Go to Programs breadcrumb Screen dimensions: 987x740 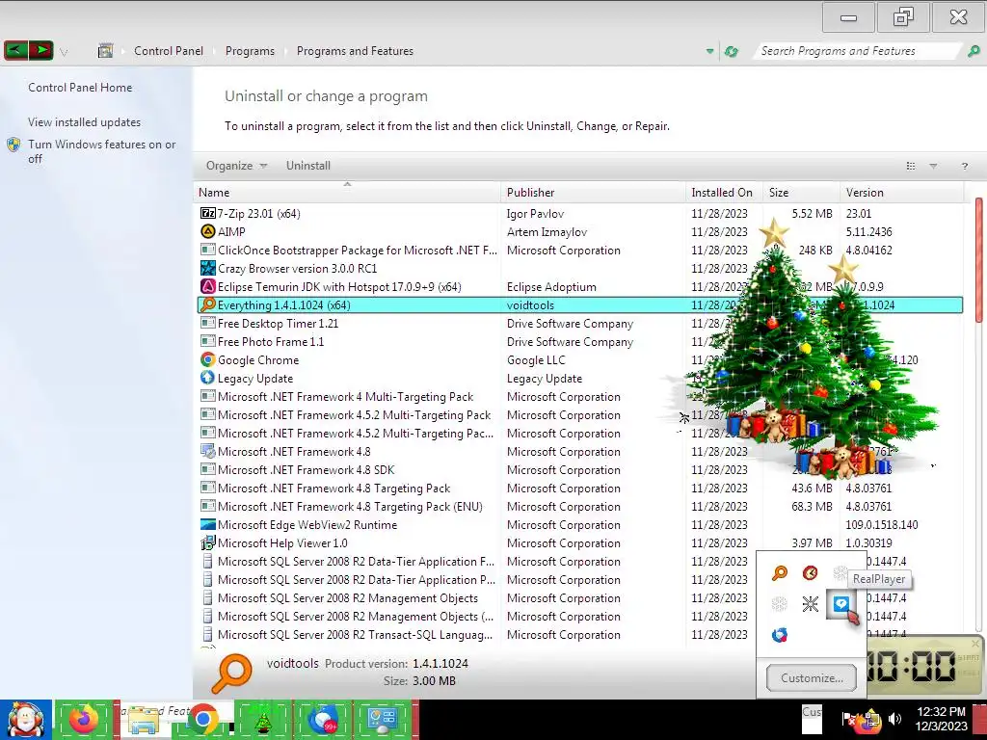click(250, 51)
